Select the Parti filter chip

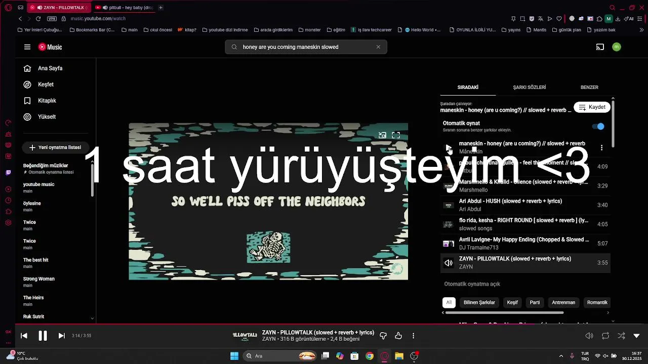point(535,302)
